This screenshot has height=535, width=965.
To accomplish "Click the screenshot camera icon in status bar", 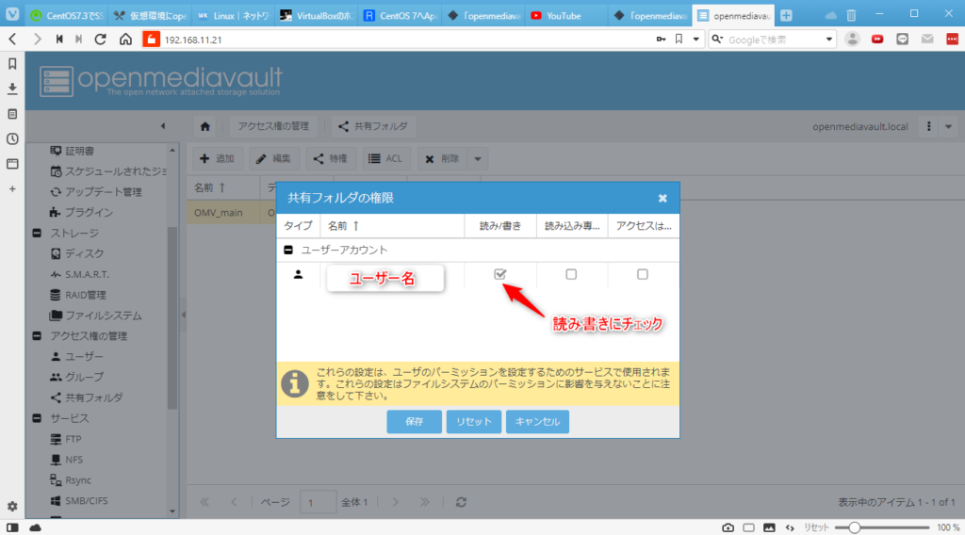I will pos(728,527).
